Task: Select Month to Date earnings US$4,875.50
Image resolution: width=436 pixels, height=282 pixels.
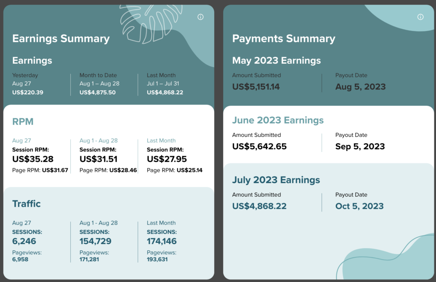Action: 98,92
